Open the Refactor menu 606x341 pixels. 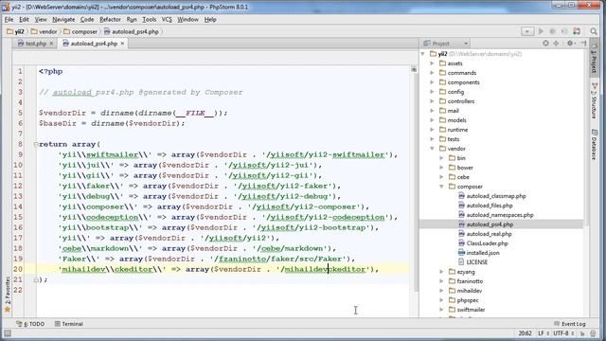[110, 19]
